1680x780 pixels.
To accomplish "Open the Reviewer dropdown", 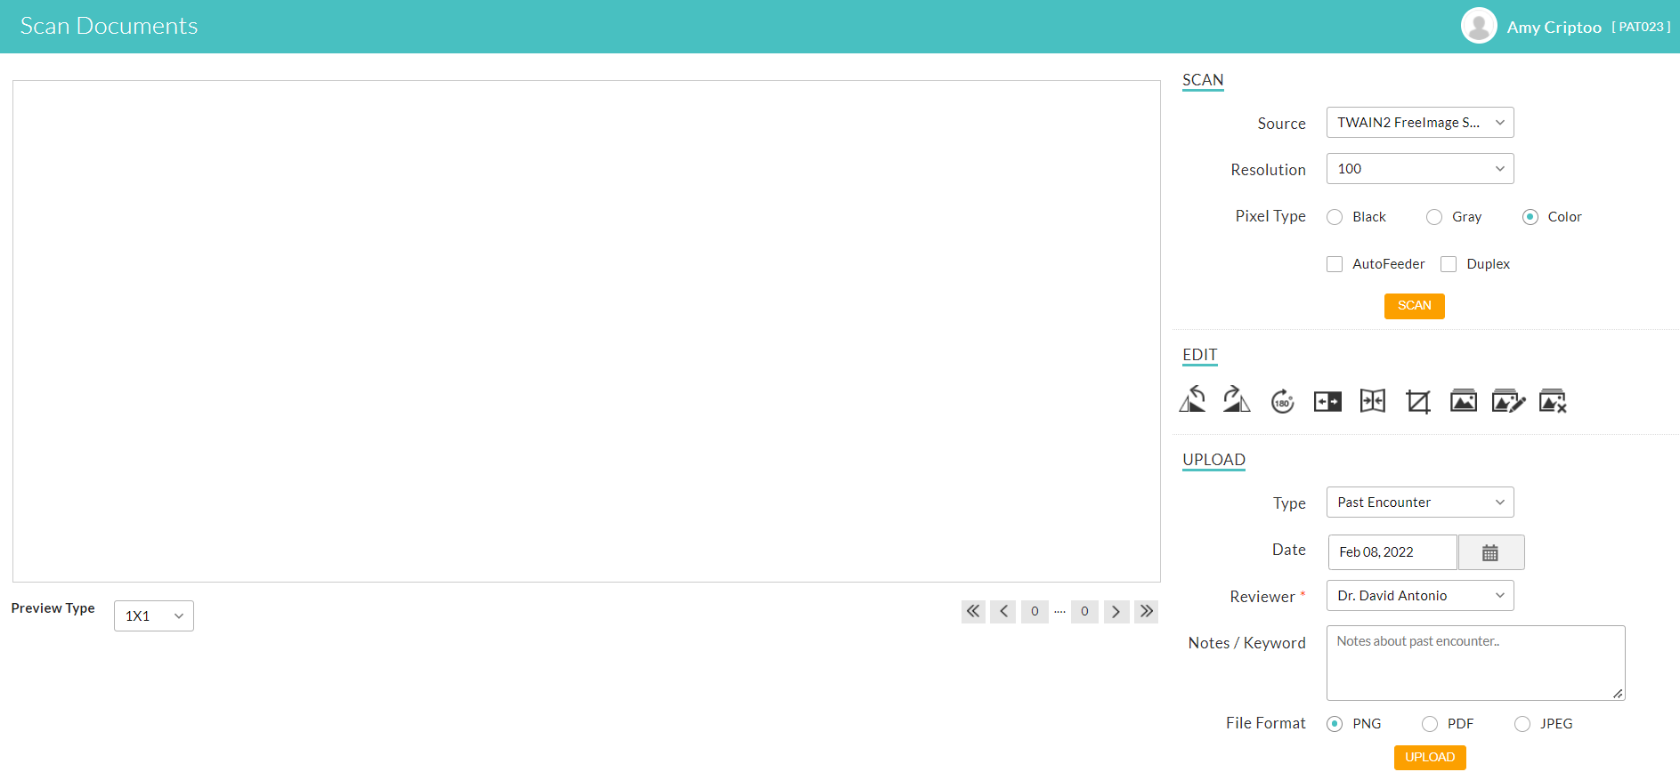I will coord(1419,596).
